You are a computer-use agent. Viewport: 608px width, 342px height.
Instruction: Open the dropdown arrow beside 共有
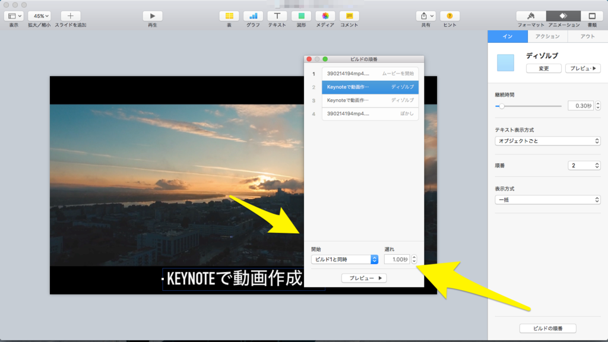click(x=432, y=16)
